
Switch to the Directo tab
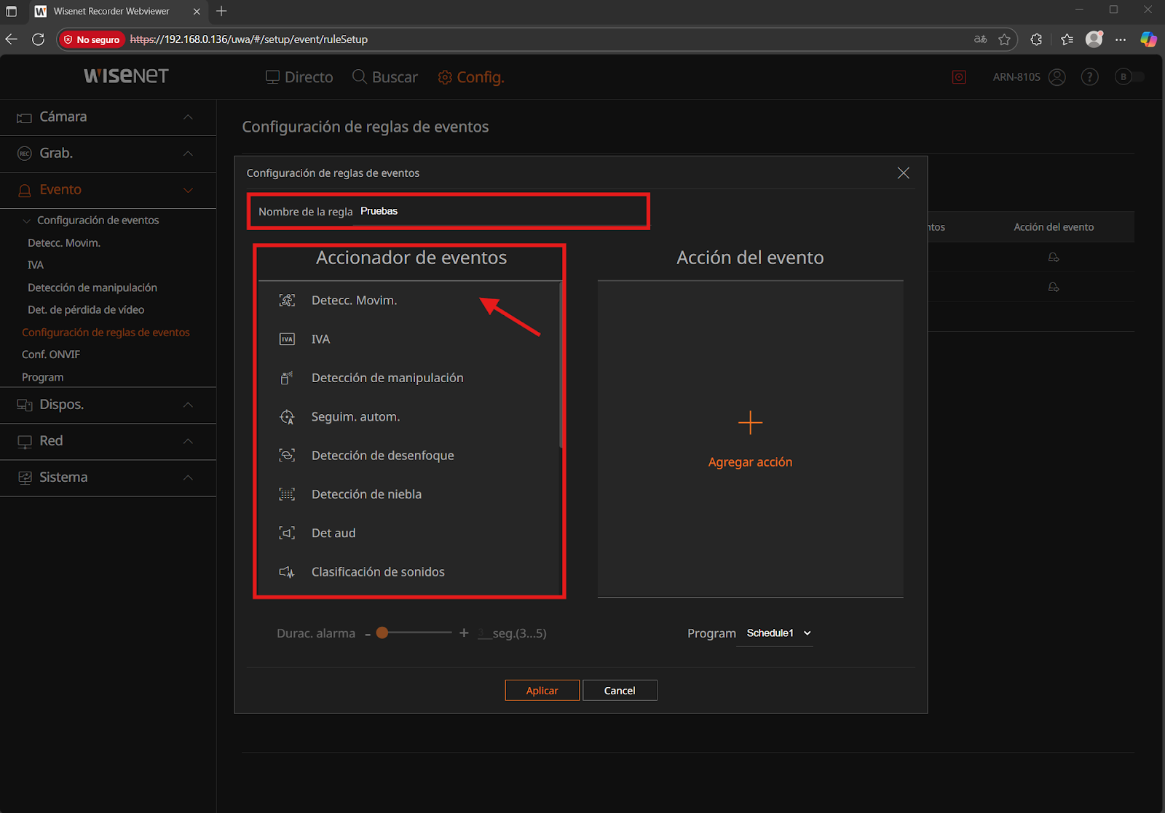[299, 77]
